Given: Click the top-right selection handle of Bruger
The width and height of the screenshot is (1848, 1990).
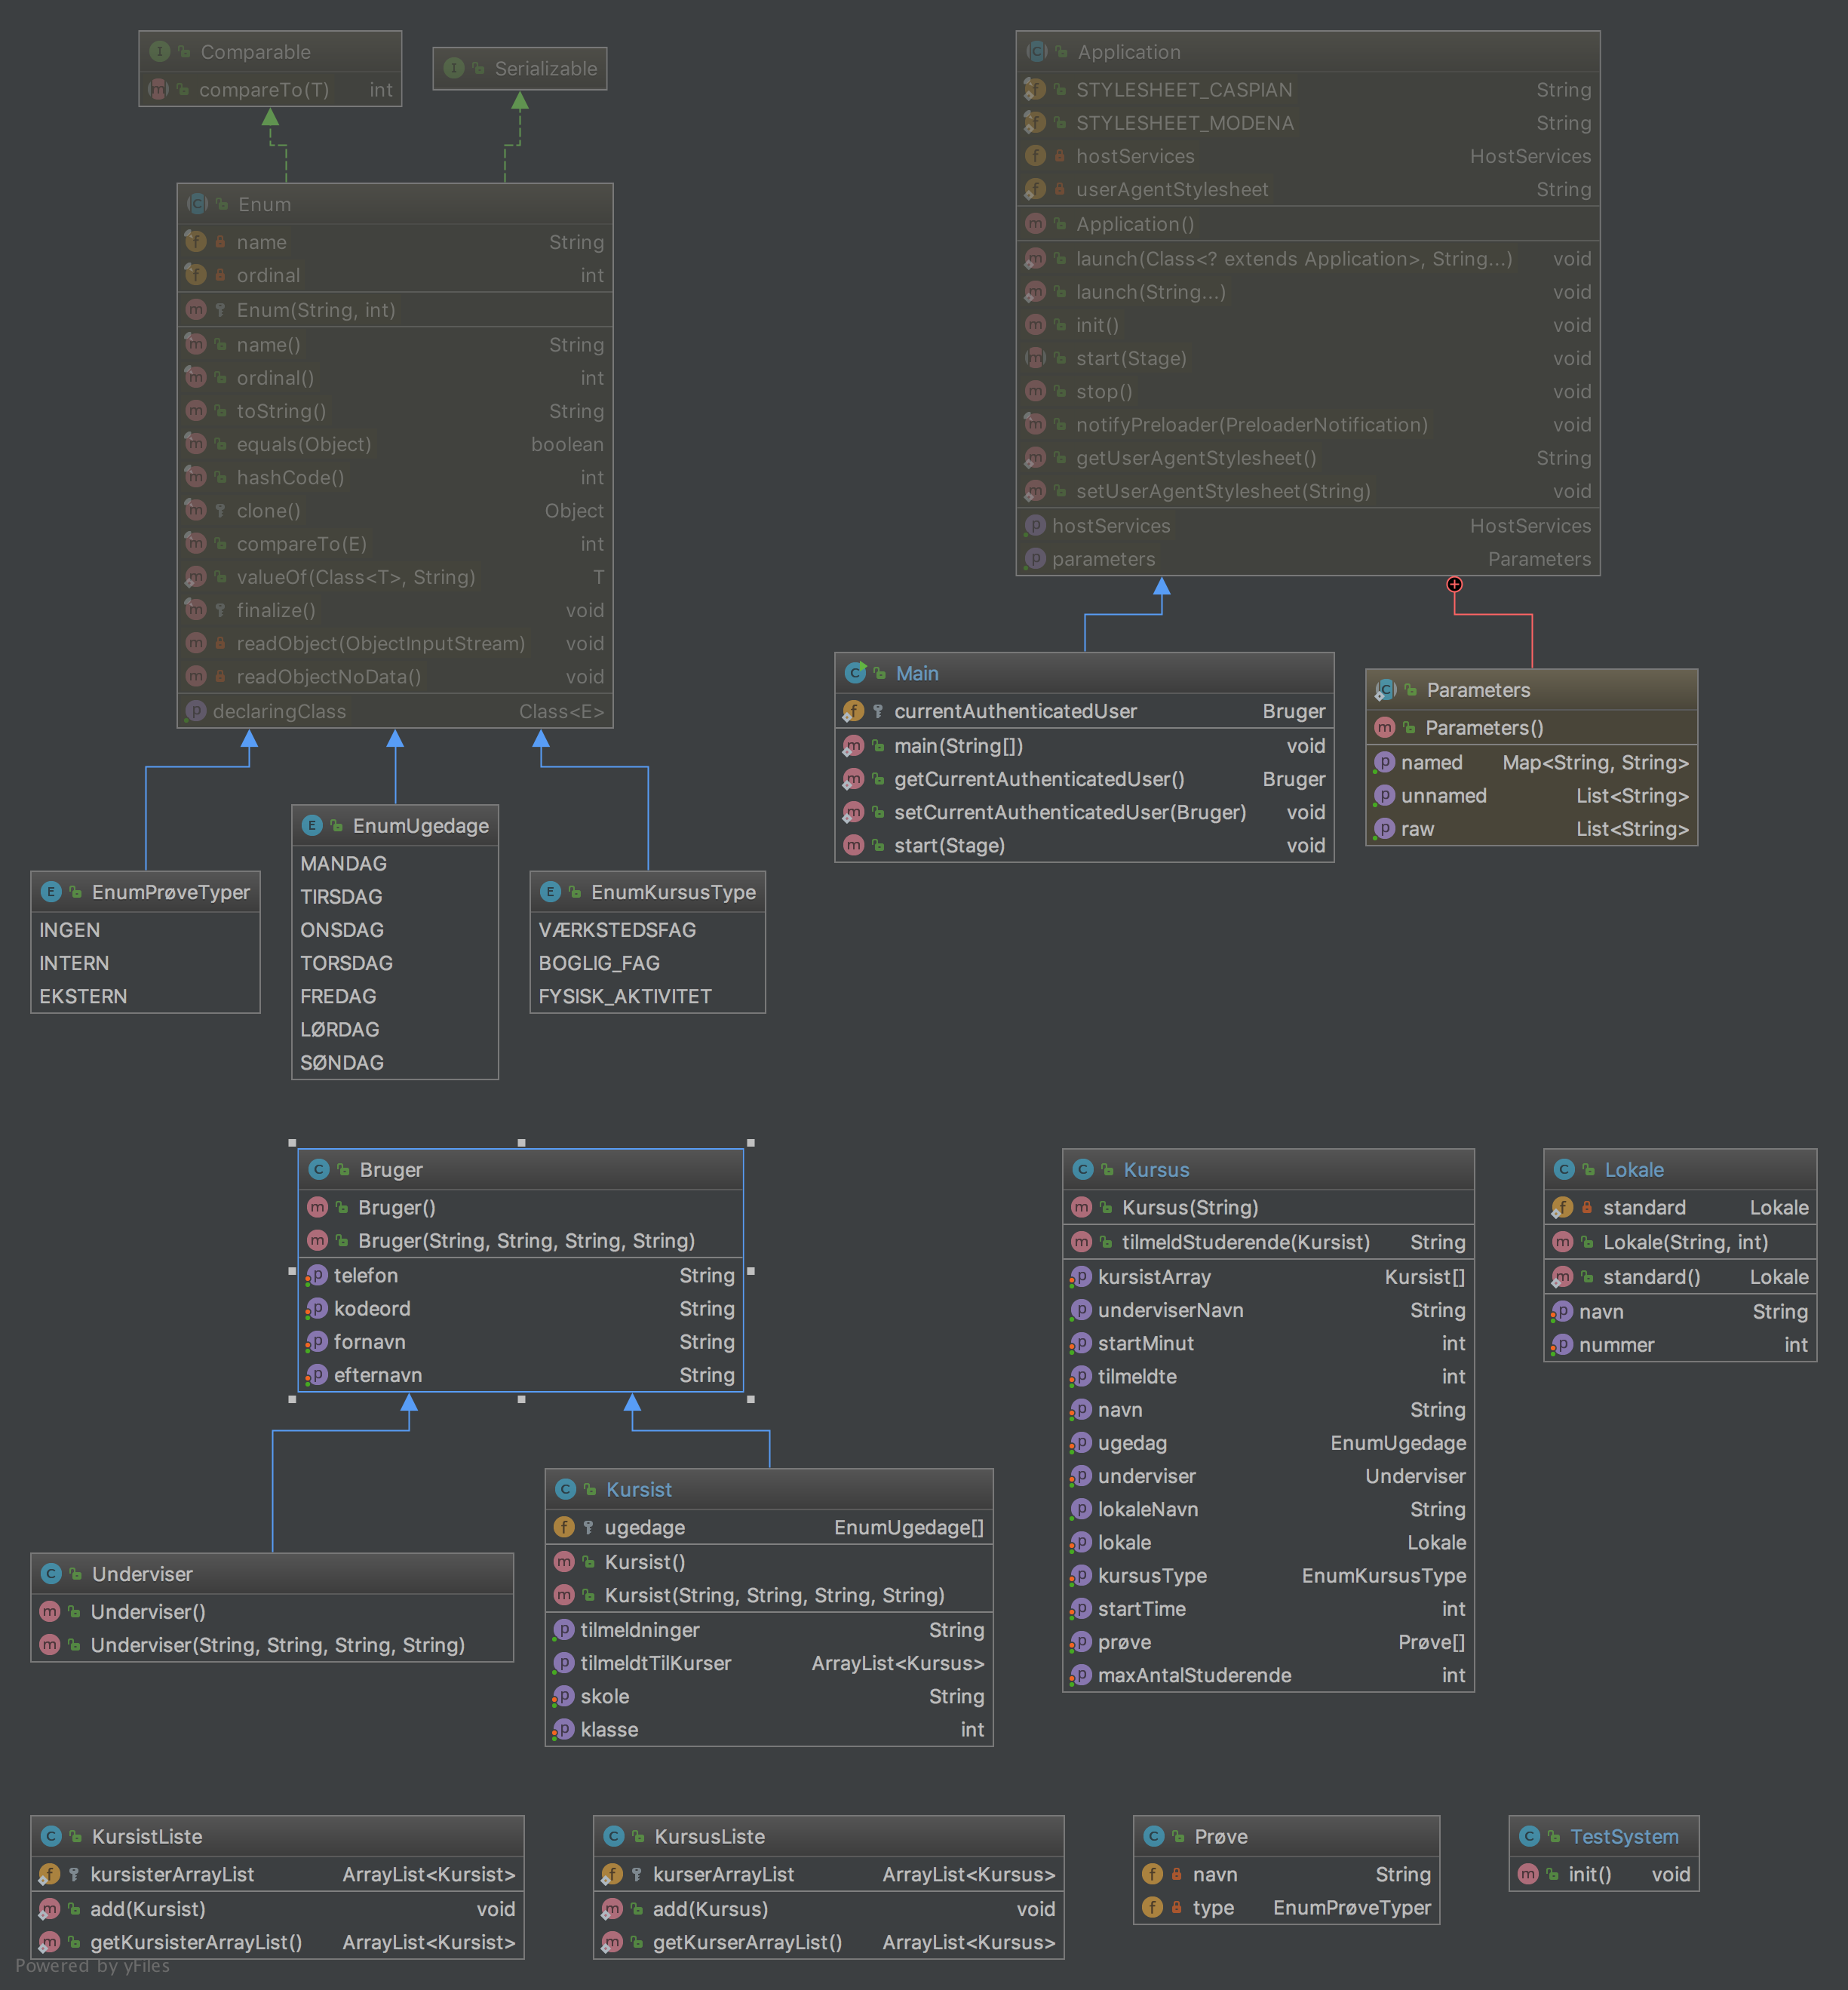Looking at the screenshot, I should tap(751, 1142).
